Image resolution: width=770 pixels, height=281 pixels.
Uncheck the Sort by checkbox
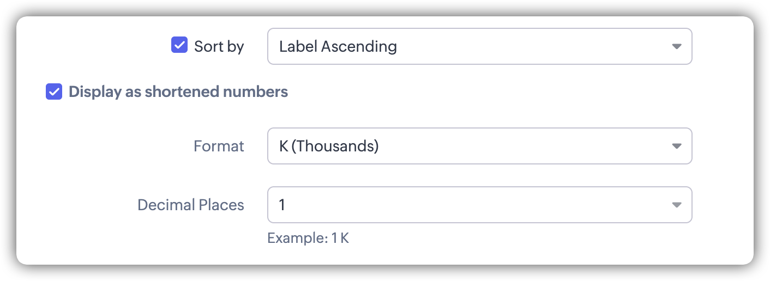pyautogui.click(x=179, y=45)
